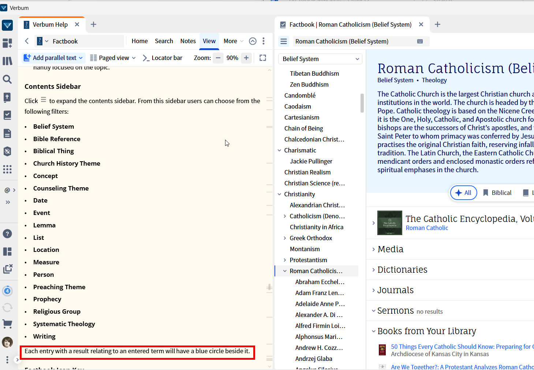Expand the Dictionaries section
Screen dimensions: 534x370
[x=402, y=269]
